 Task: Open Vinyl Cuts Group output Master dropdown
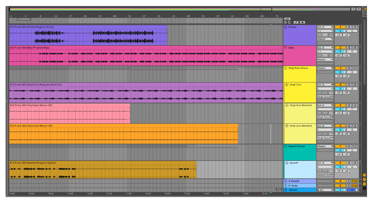point(325,68)
